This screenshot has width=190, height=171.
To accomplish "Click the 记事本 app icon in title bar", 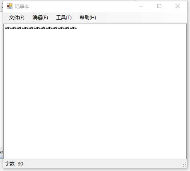I will coord(10,6).
